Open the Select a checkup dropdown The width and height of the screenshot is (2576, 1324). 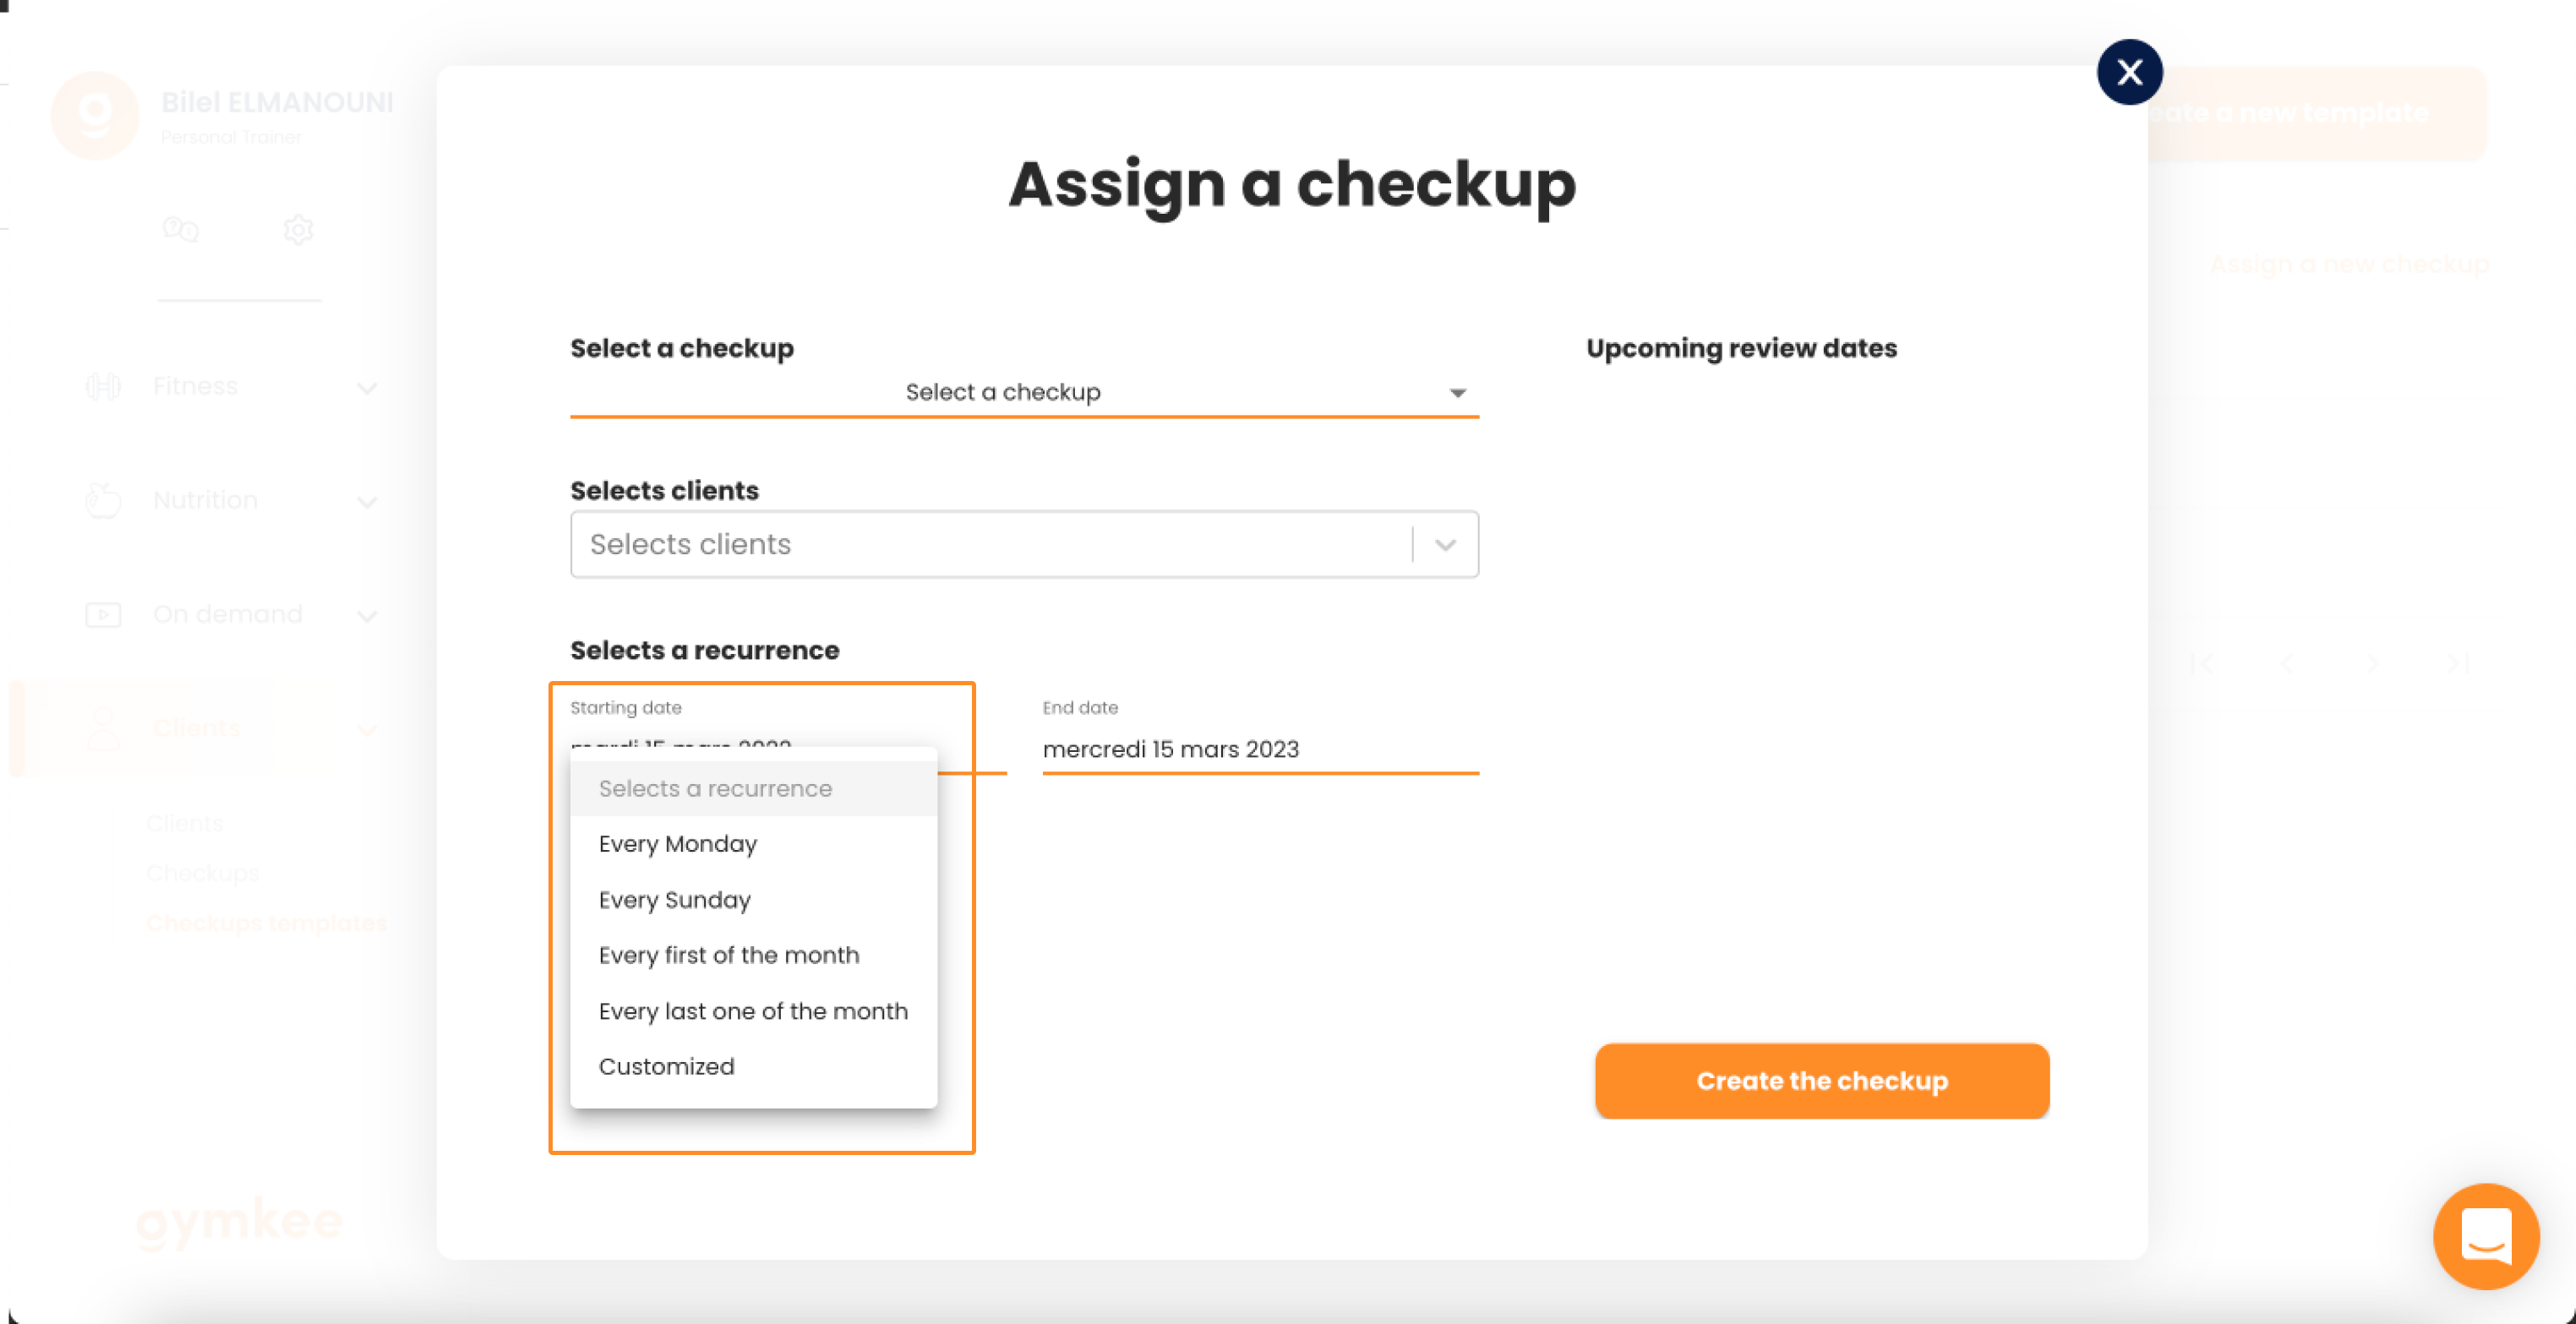coord(1024,392)
